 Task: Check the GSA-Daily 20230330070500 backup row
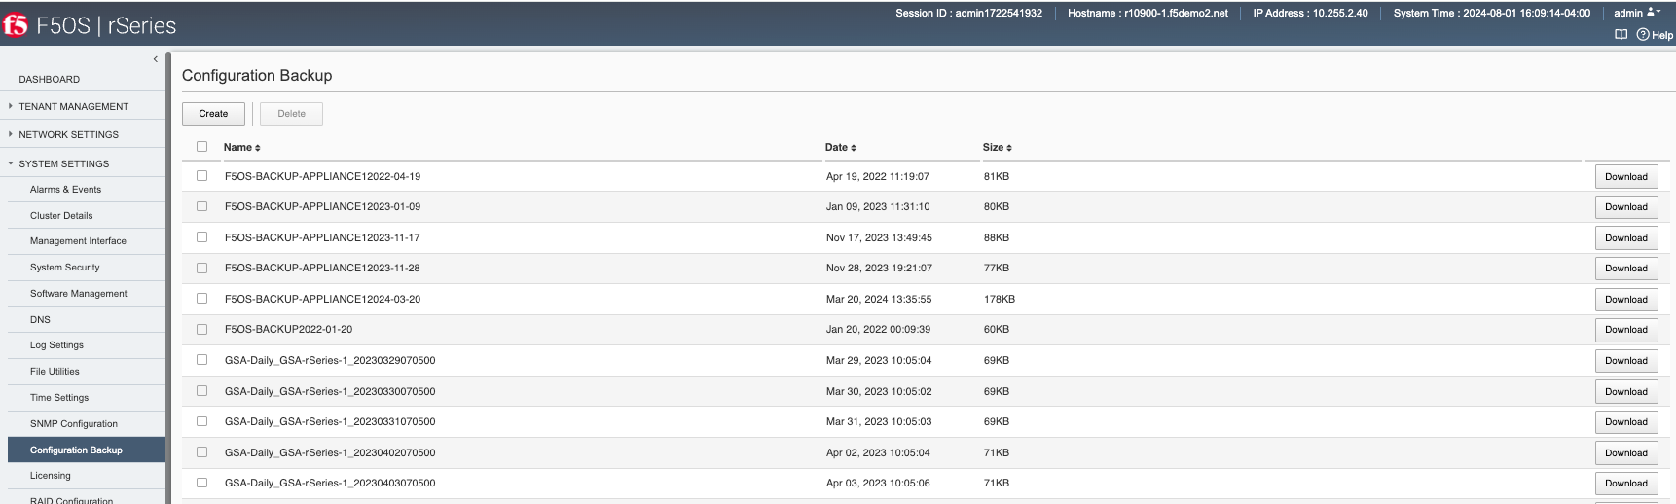click(201, 391)
